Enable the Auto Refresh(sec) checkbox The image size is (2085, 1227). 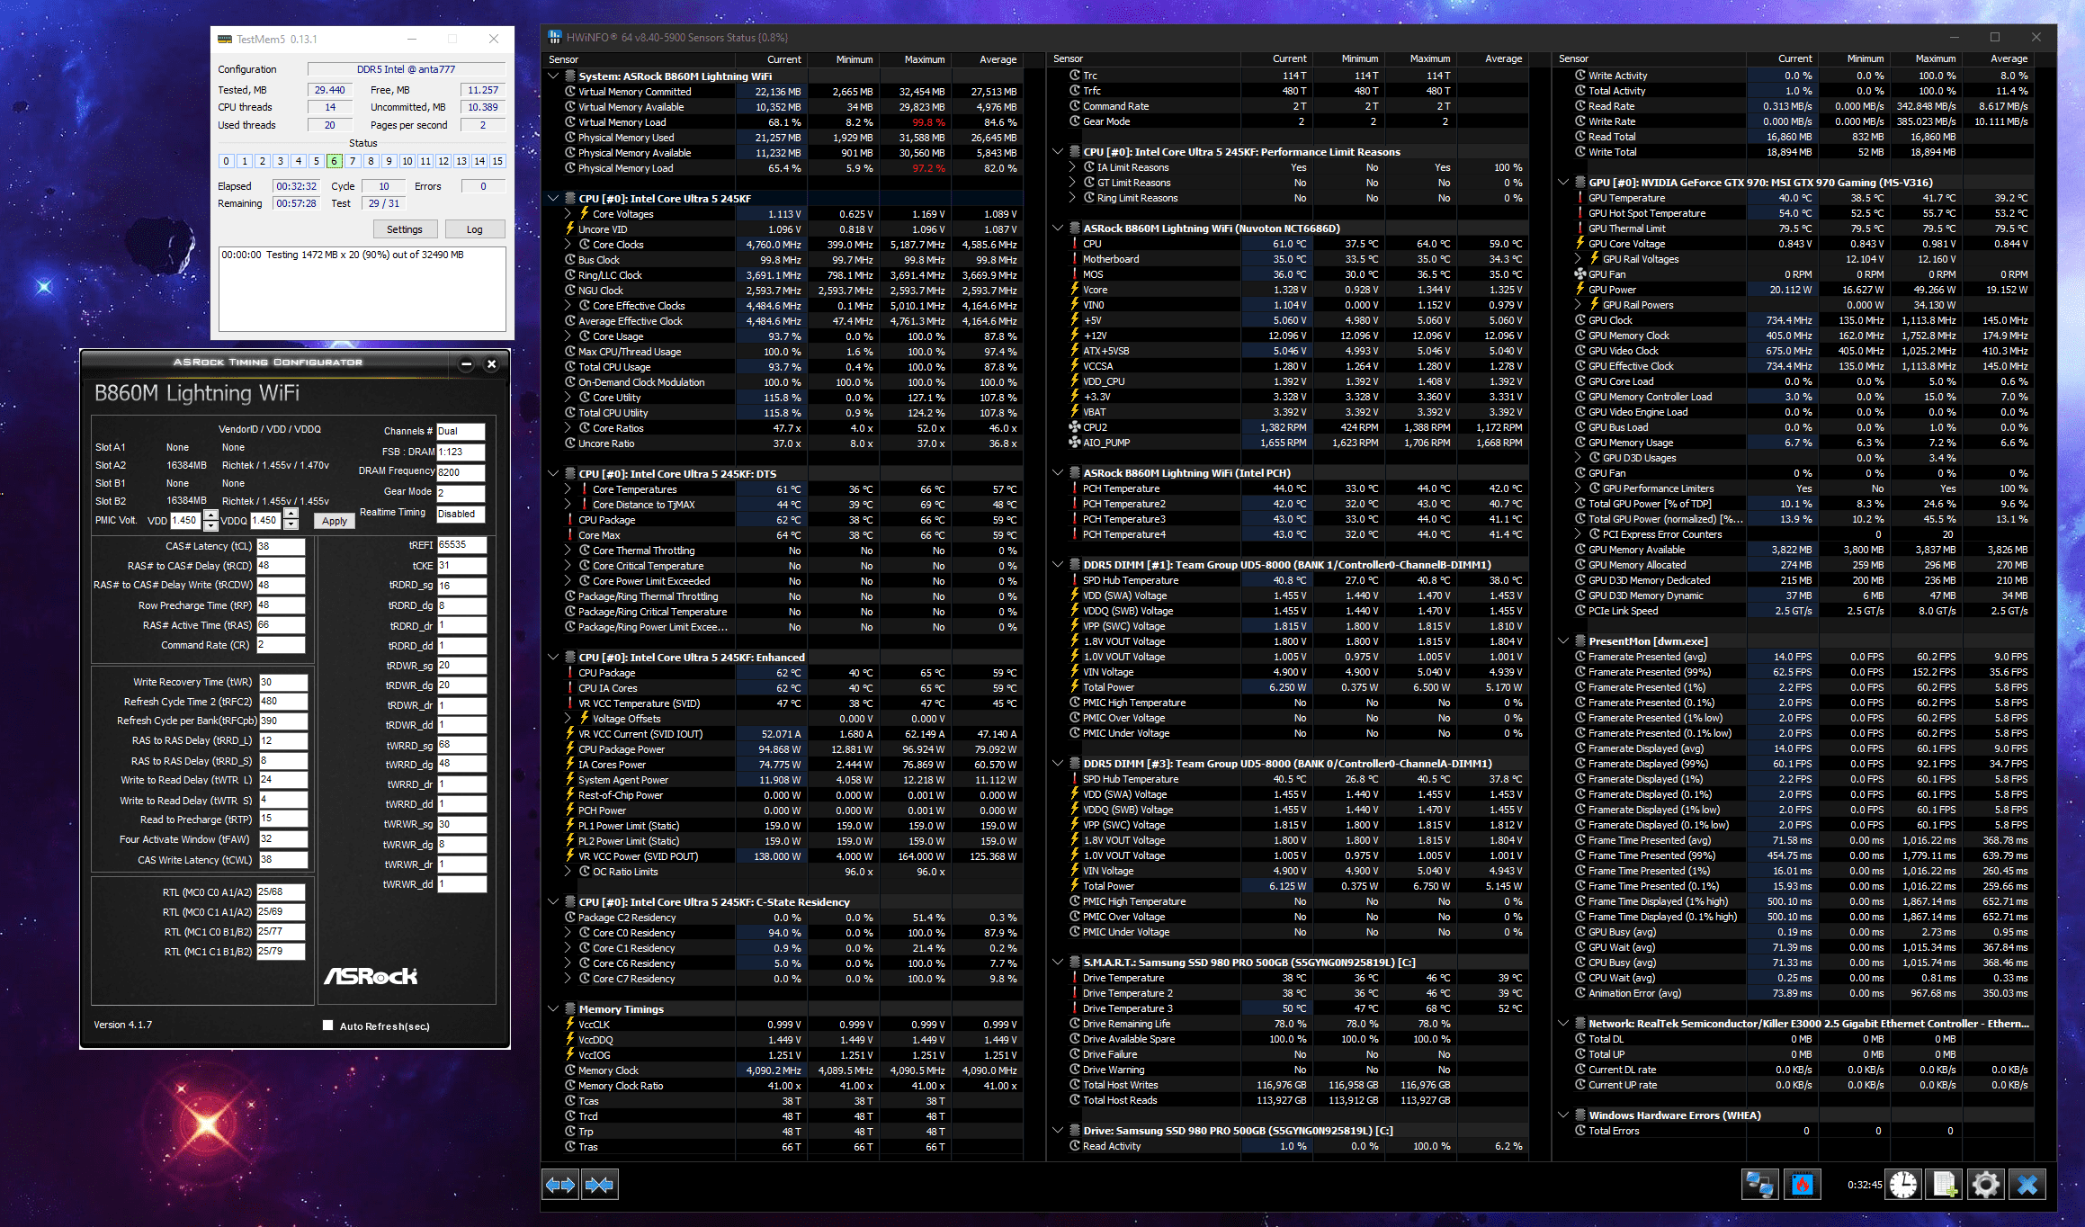328,1025
